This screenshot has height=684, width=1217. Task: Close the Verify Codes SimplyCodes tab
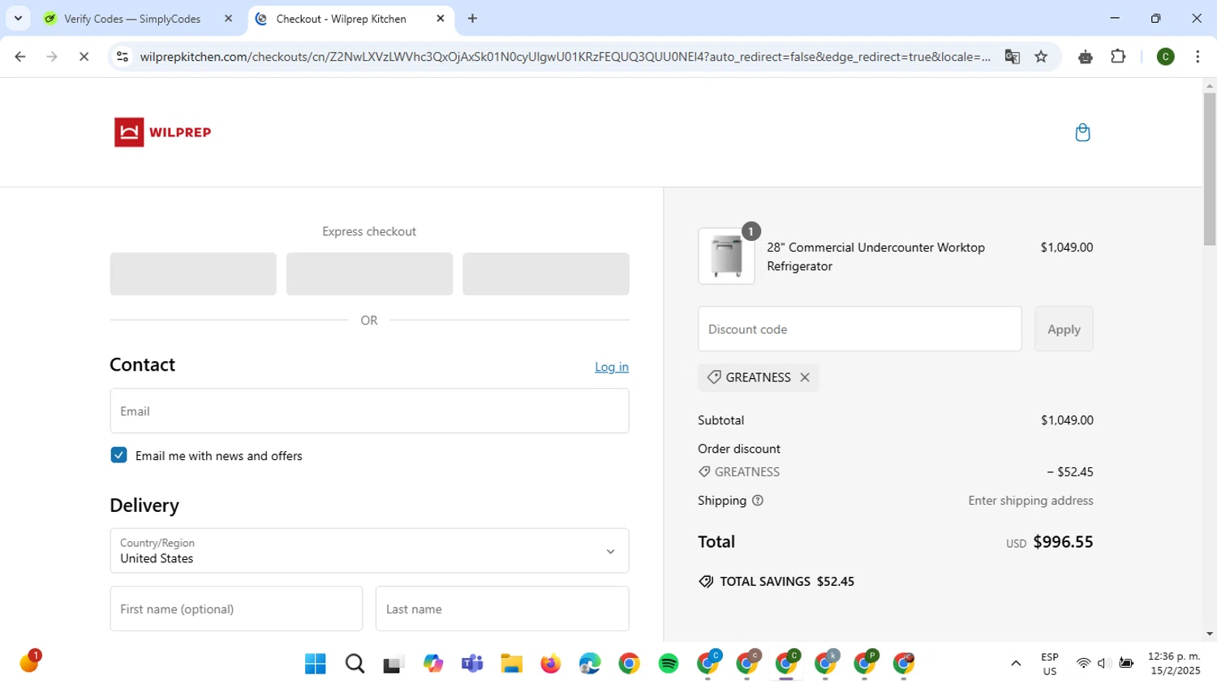tap(228, 18)
